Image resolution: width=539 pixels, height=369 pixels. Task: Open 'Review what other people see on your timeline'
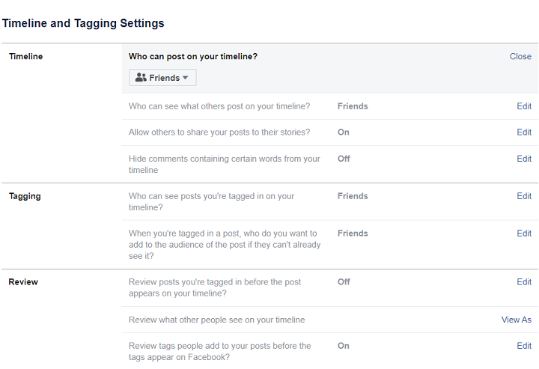pyautogui.click(x=216, y=320)
